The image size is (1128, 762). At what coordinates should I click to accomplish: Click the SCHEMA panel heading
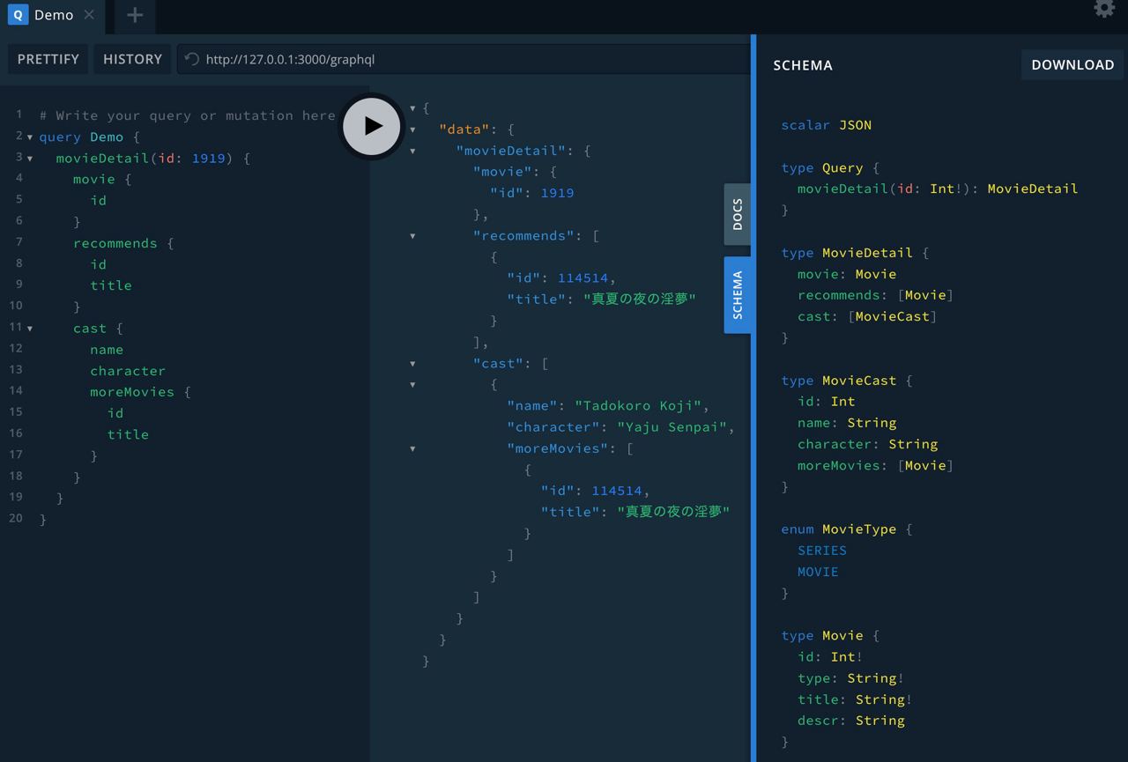pos(803,65)
